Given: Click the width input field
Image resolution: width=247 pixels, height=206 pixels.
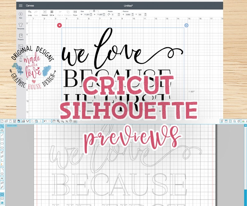Looking at the screenshot, I should pos(86,15).
